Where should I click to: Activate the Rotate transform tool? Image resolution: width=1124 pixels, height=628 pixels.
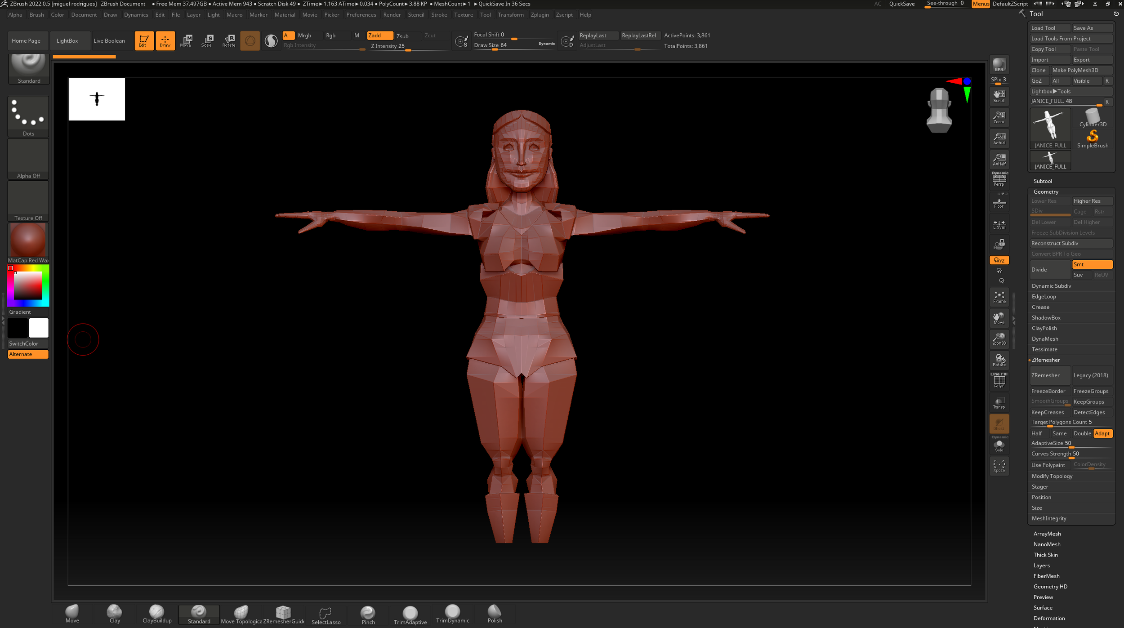228,40
